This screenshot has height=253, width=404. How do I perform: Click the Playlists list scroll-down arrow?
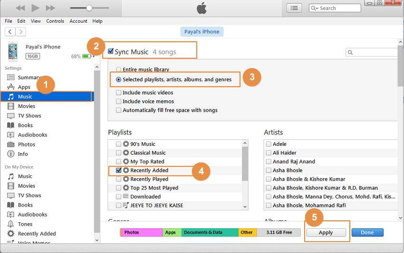coord(245,207)
